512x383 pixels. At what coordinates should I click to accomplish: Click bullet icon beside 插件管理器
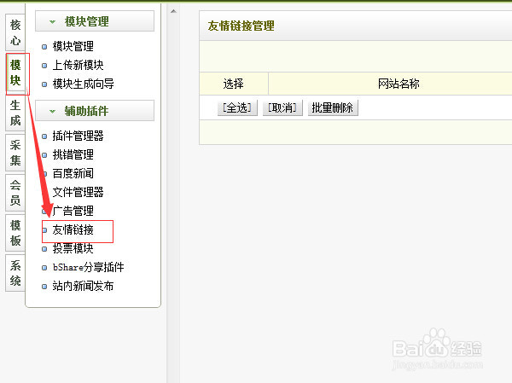[x=44, y=136]
